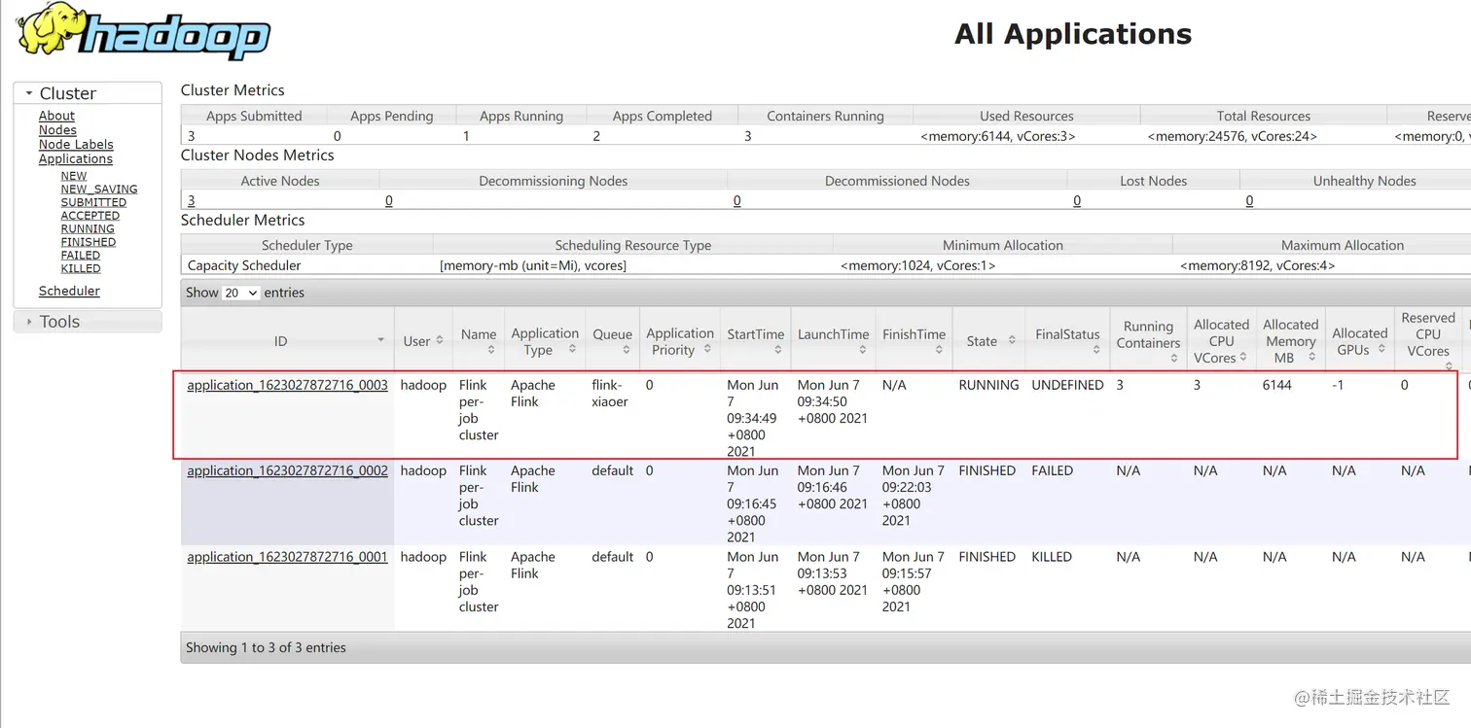Screen dimensions: 1471x728
Task: Click the Used Resources memory:6144 value
Action: 998,136
